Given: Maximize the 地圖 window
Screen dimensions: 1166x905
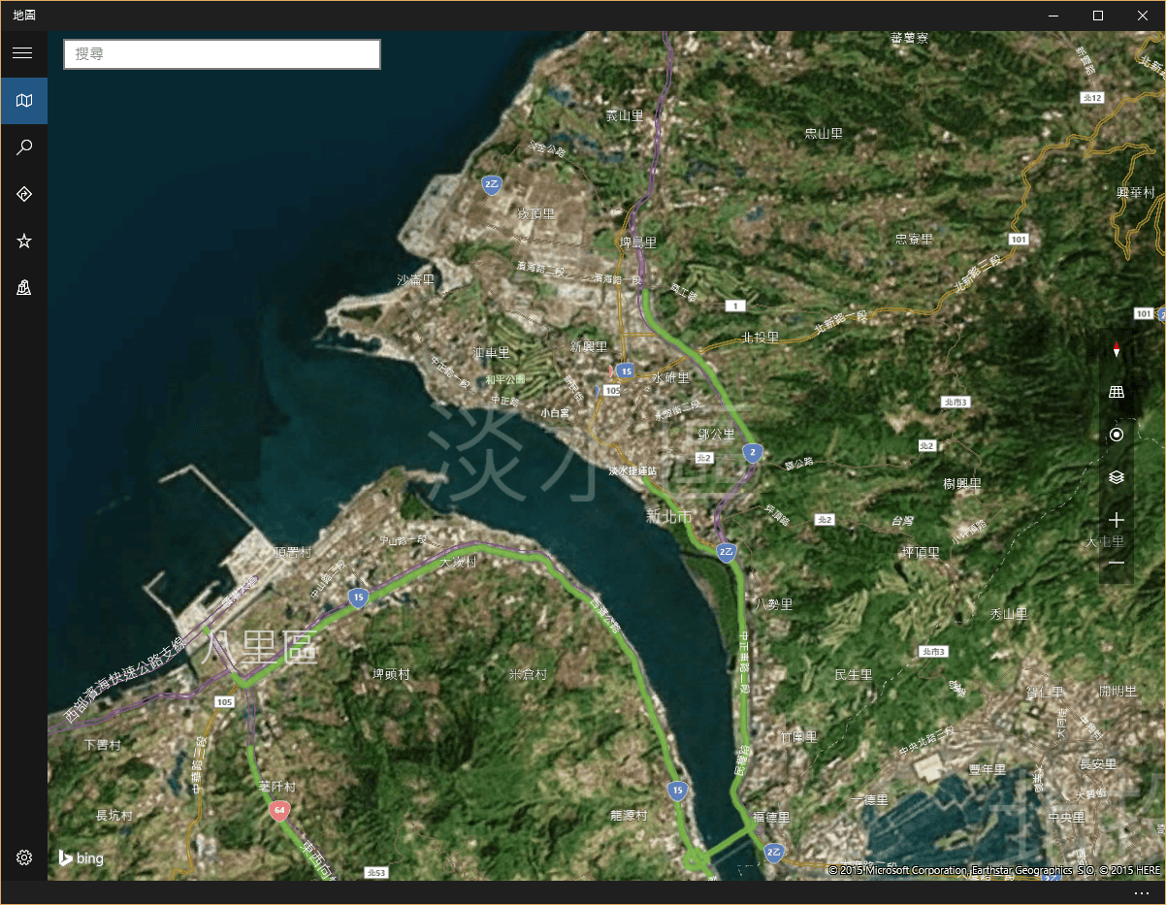Looking at the screenshot, I should pyautogui.click(x=1098, y=16).
